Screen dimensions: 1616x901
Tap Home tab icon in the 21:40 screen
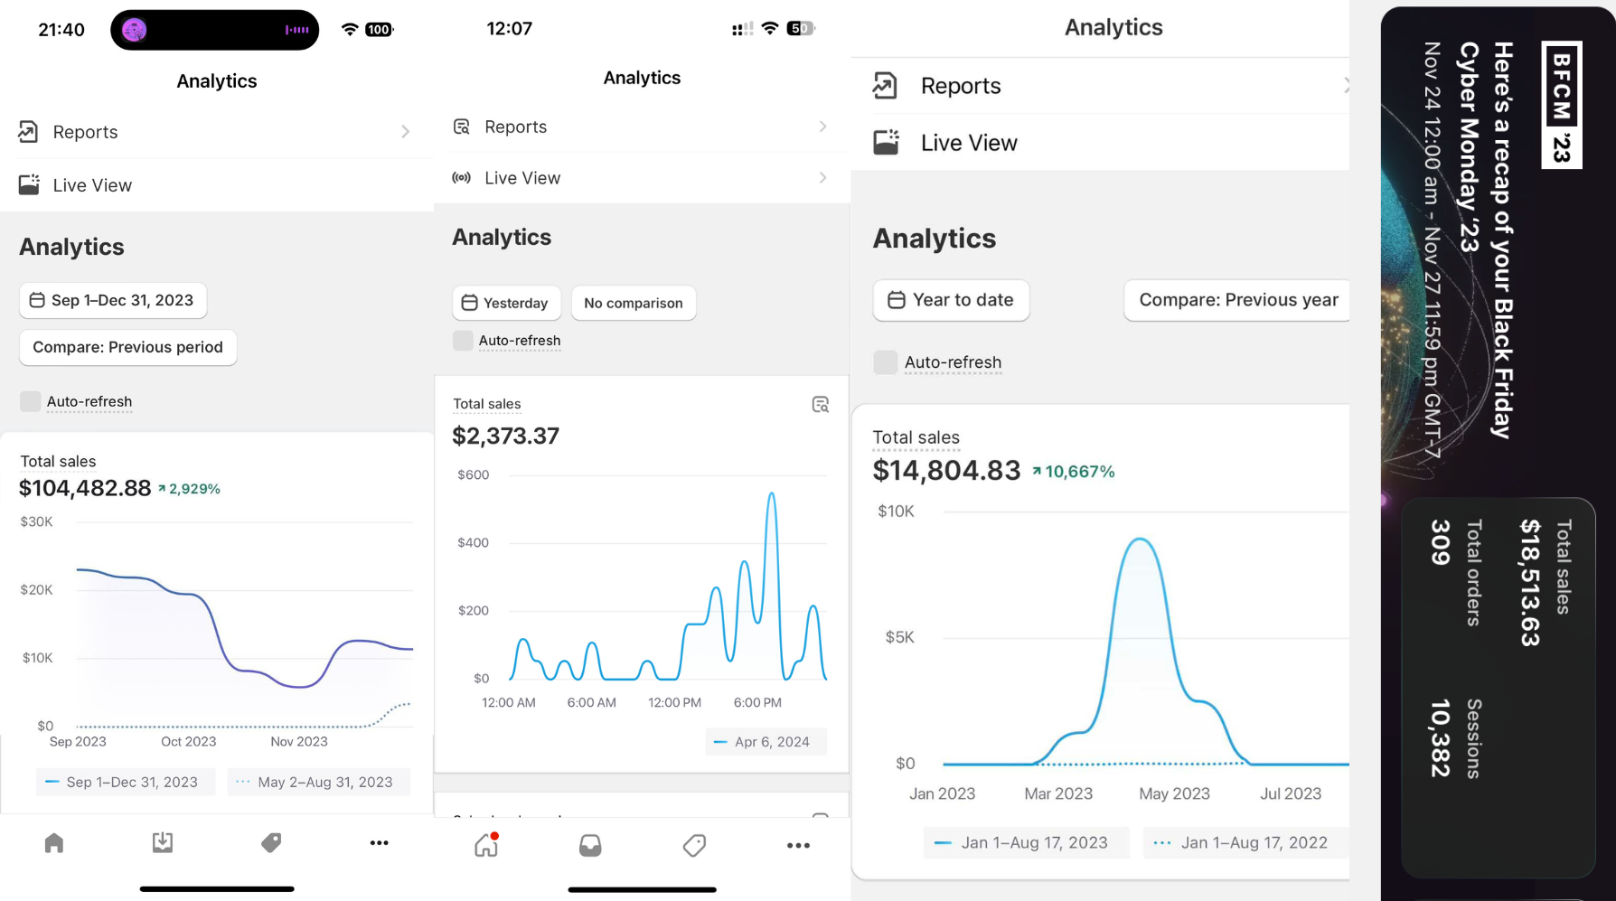[x=54, y=843]
